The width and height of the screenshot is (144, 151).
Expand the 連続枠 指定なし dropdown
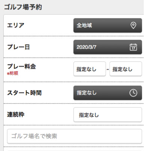pos(108,115)
